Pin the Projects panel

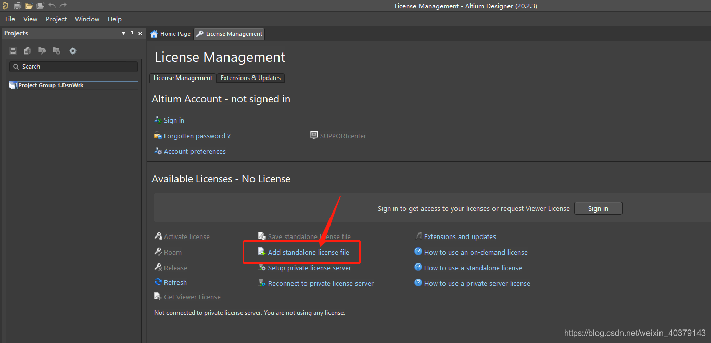click(x=132, y=33)
